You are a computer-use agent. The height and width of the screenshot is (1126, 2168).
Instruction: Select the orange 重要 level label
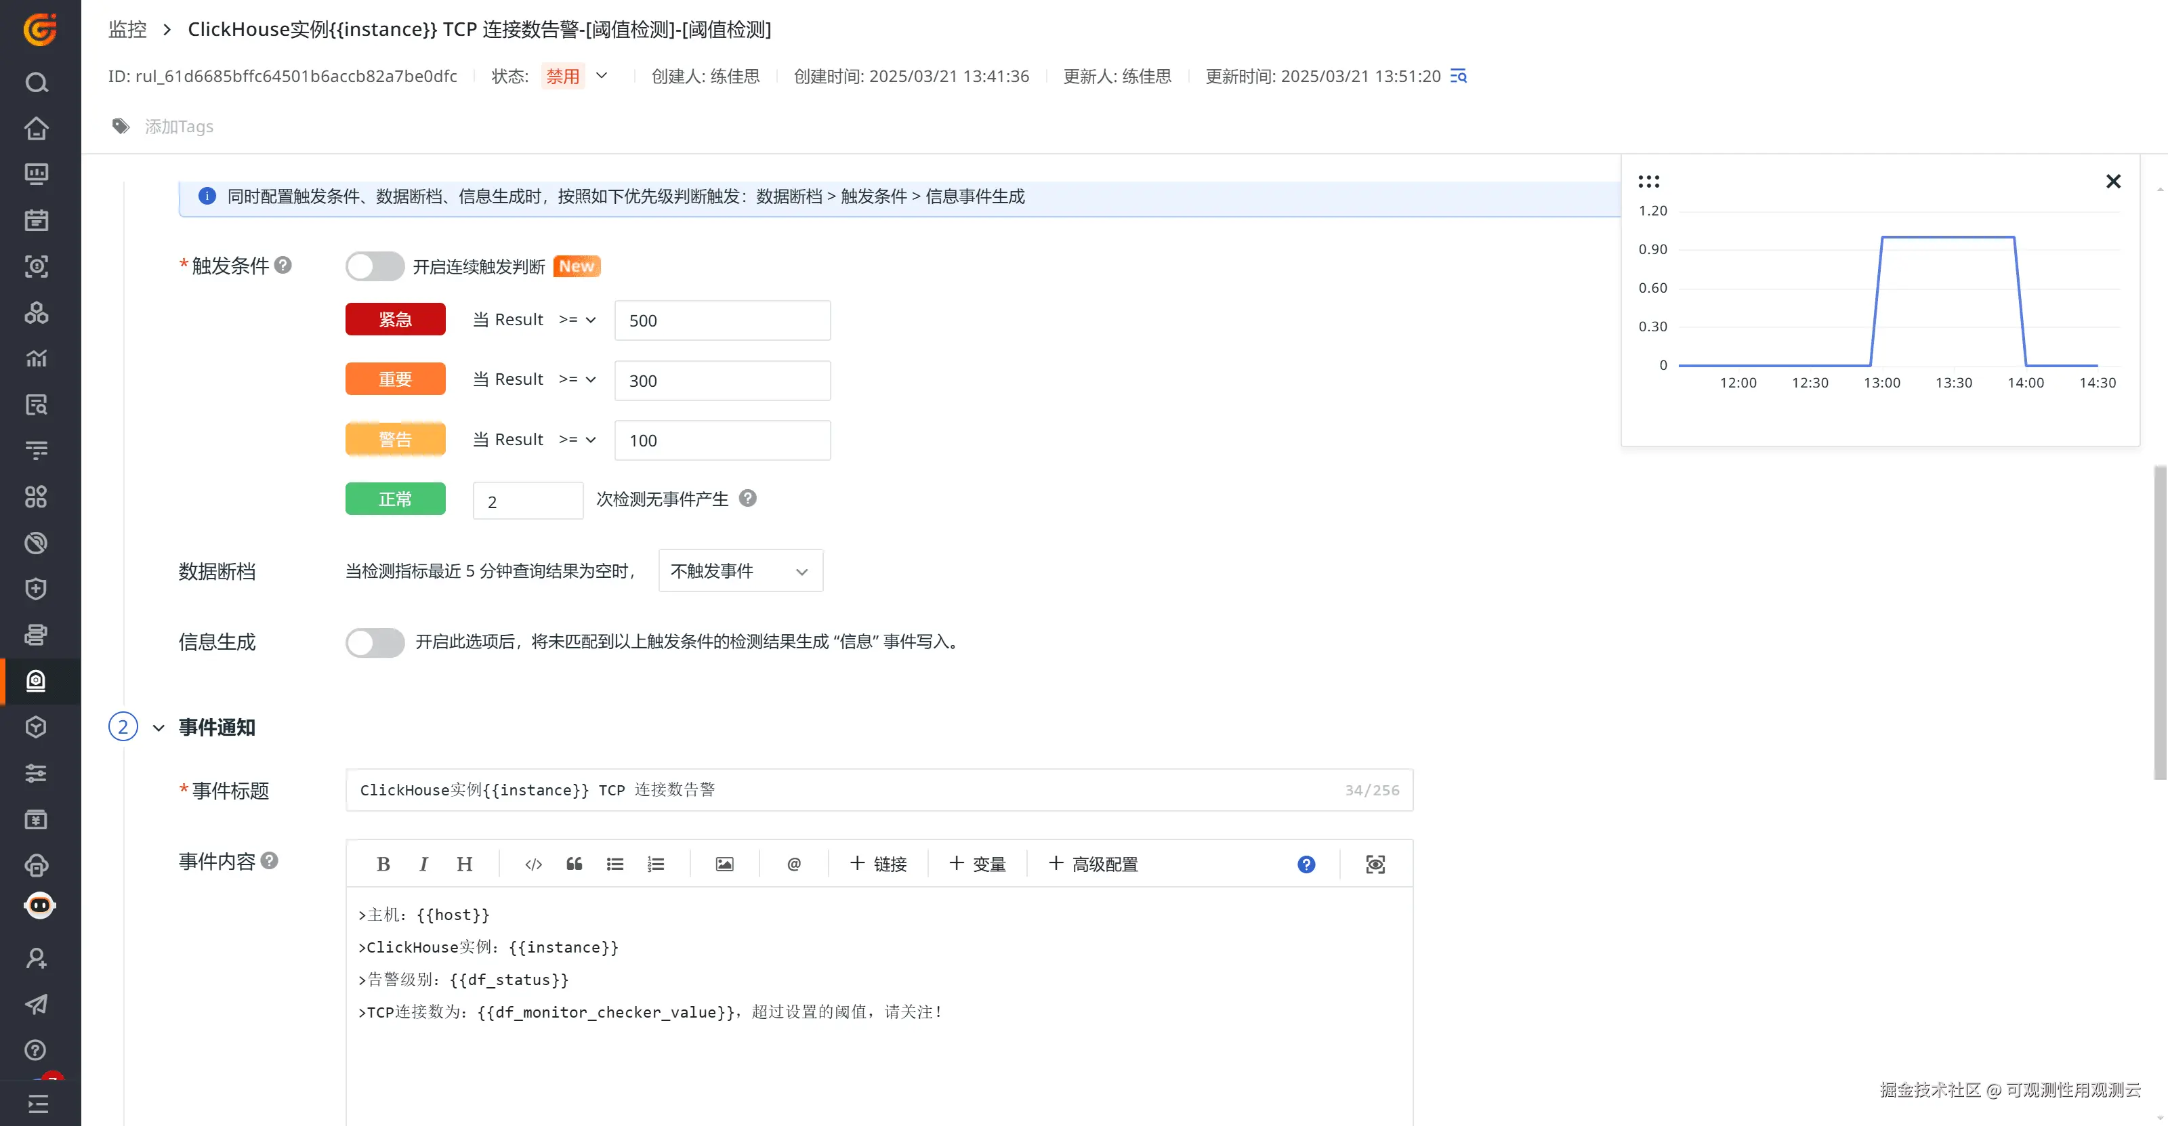pyautogui.click(x=396, y=379)
